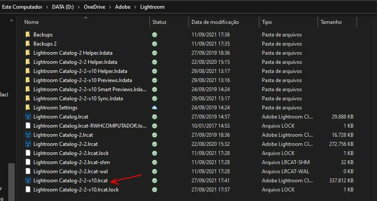Image resolution: width=377 pixels, height=201 pixels.
Task: Click the Arquivo LRCAT-SHM type cell
Action: click(286, 162)
